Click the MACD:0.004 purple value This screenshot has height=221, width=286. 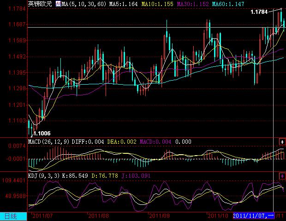point(155,142)
